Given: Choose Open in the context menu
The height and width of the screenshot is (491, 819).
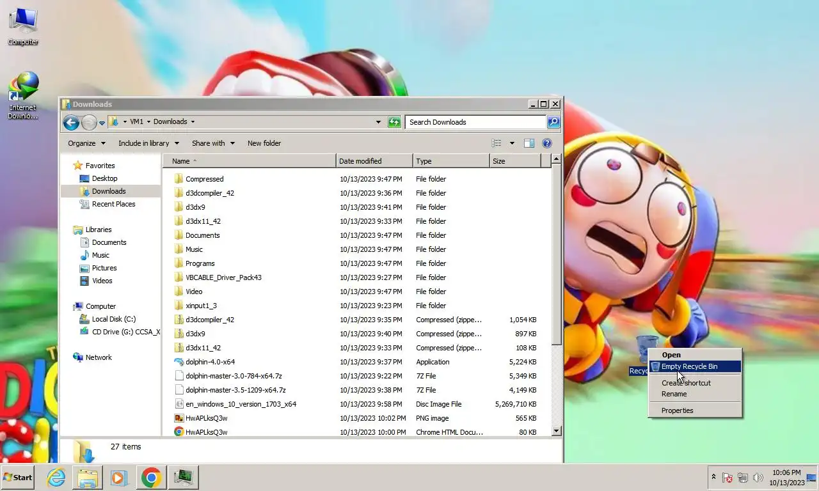Looking at the screenshot, I should (671, 355).
